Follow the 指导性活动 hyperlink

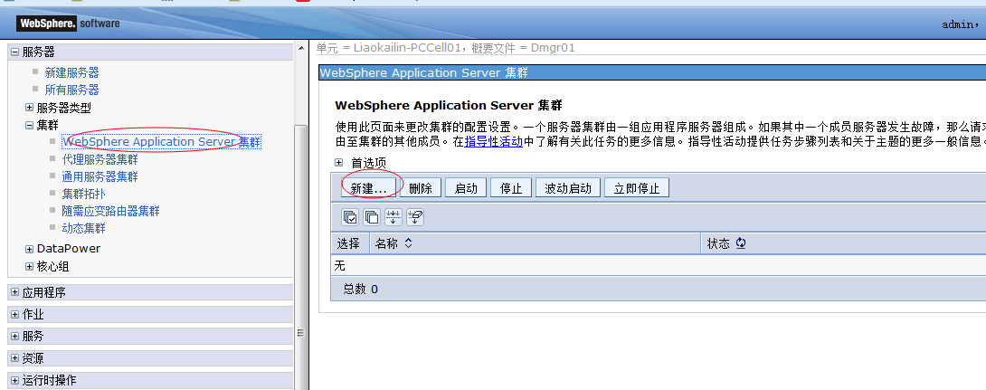pyautogui.click(x=494, y=141)
